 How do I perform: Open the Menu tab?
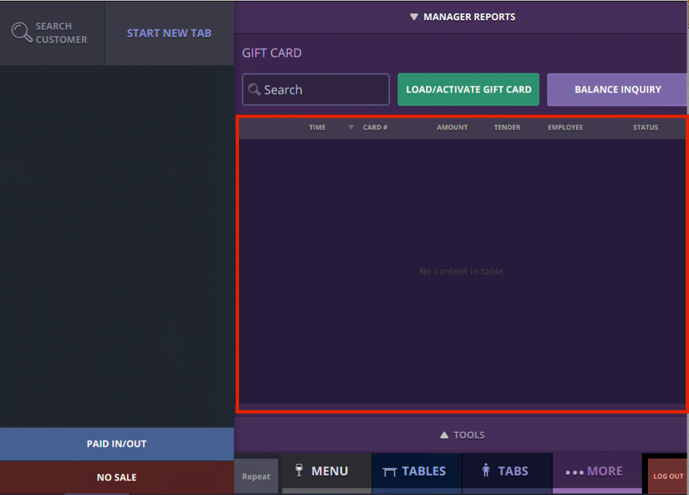329,471
